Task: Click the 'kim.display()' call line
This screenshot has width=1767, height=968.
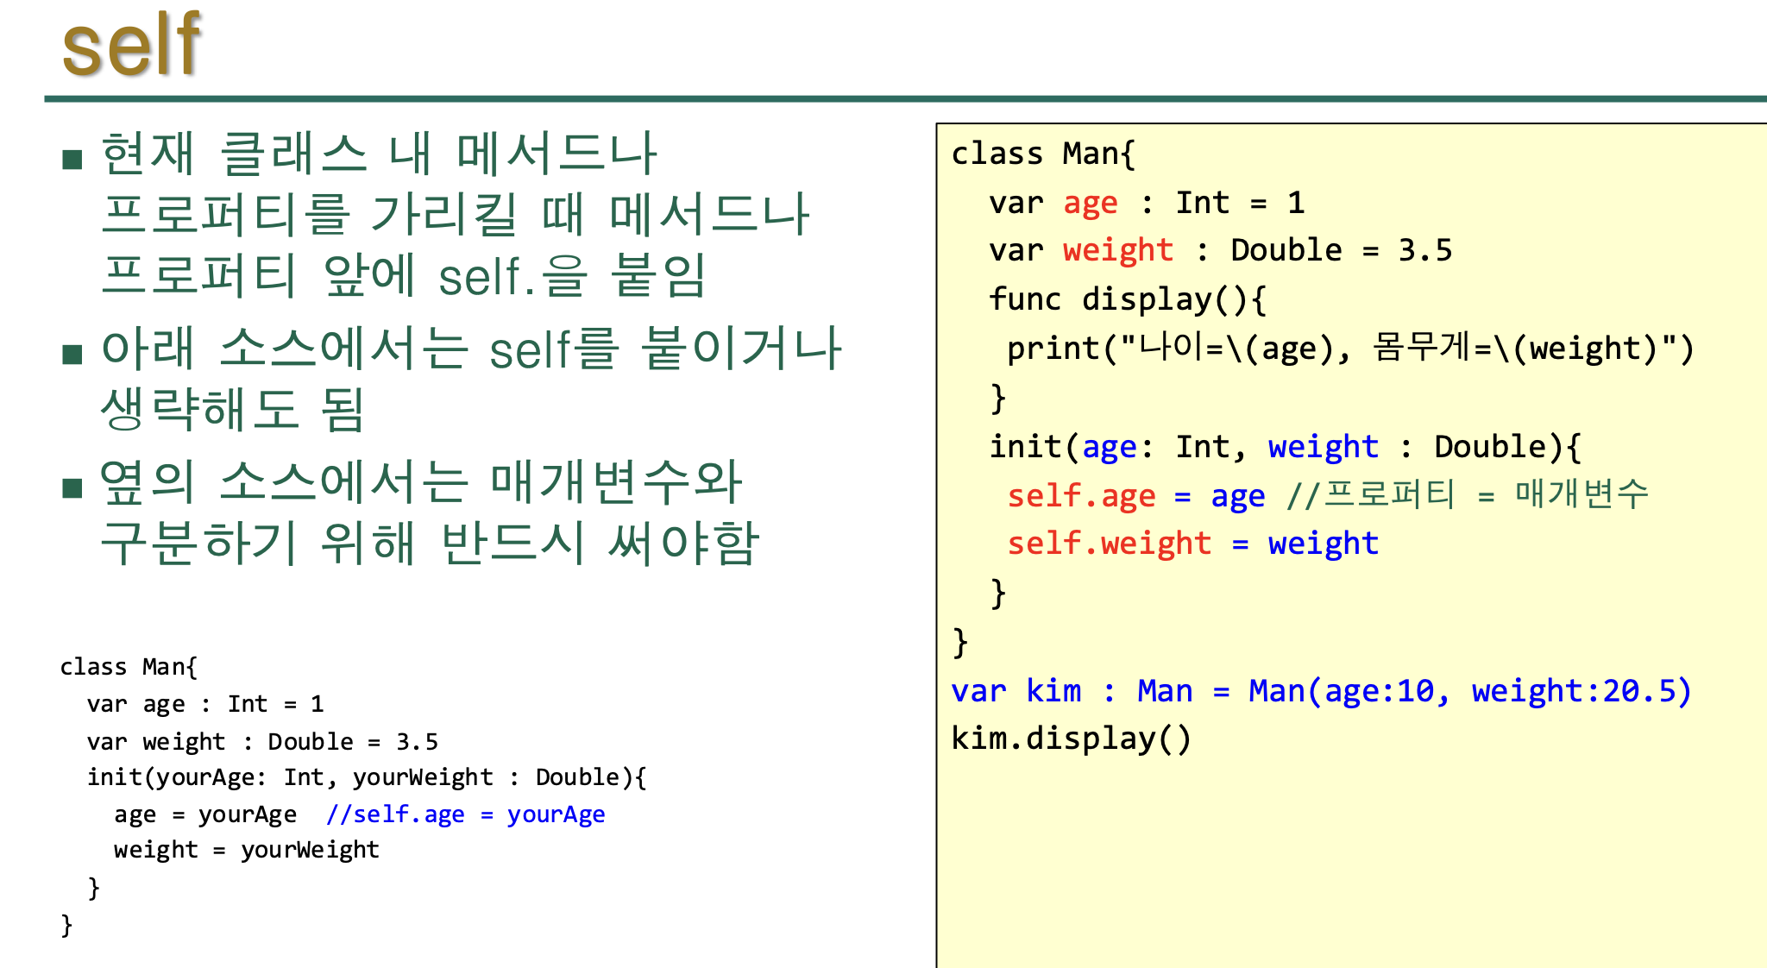Action: click(1071, 739)
